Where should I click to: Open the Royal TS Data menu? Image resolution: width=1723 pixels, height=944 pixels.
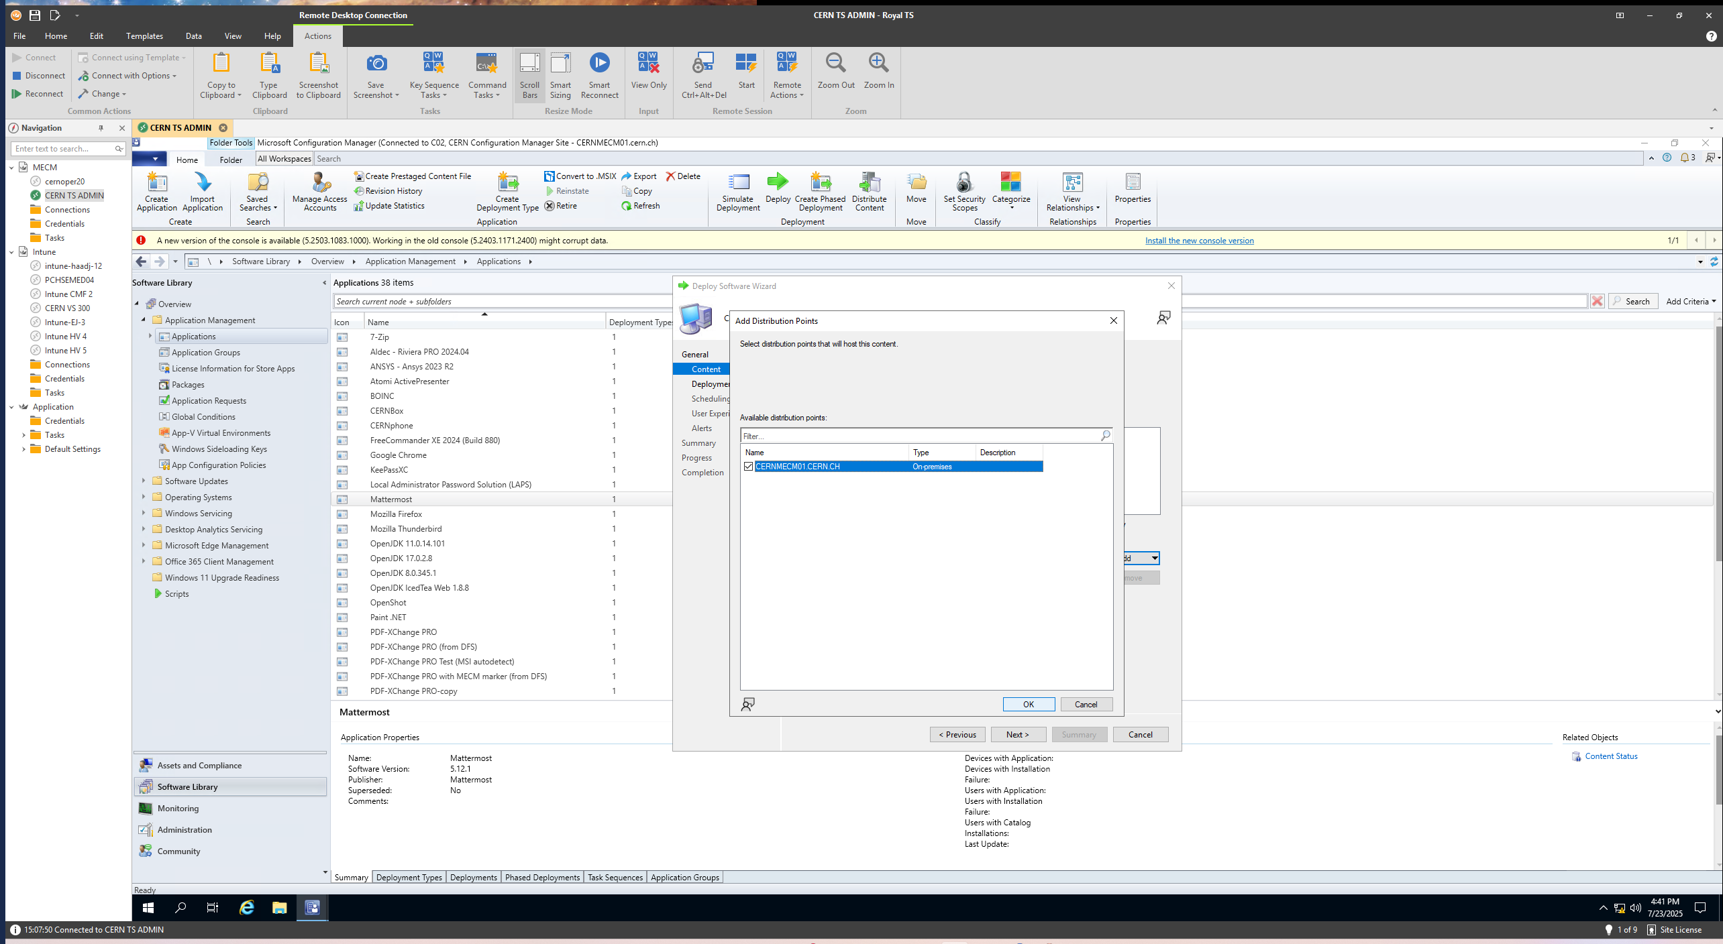pos(193,36)
